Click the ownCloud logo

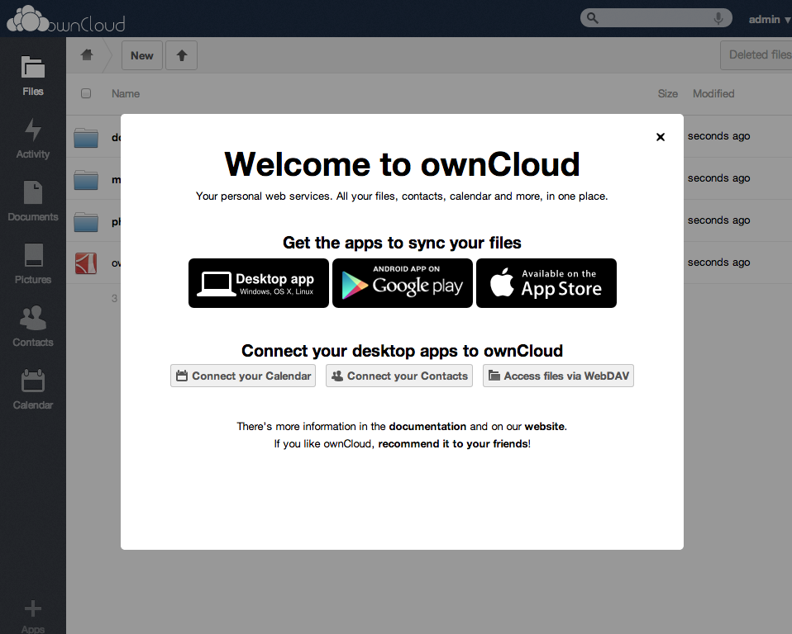[x=65, y=19]
